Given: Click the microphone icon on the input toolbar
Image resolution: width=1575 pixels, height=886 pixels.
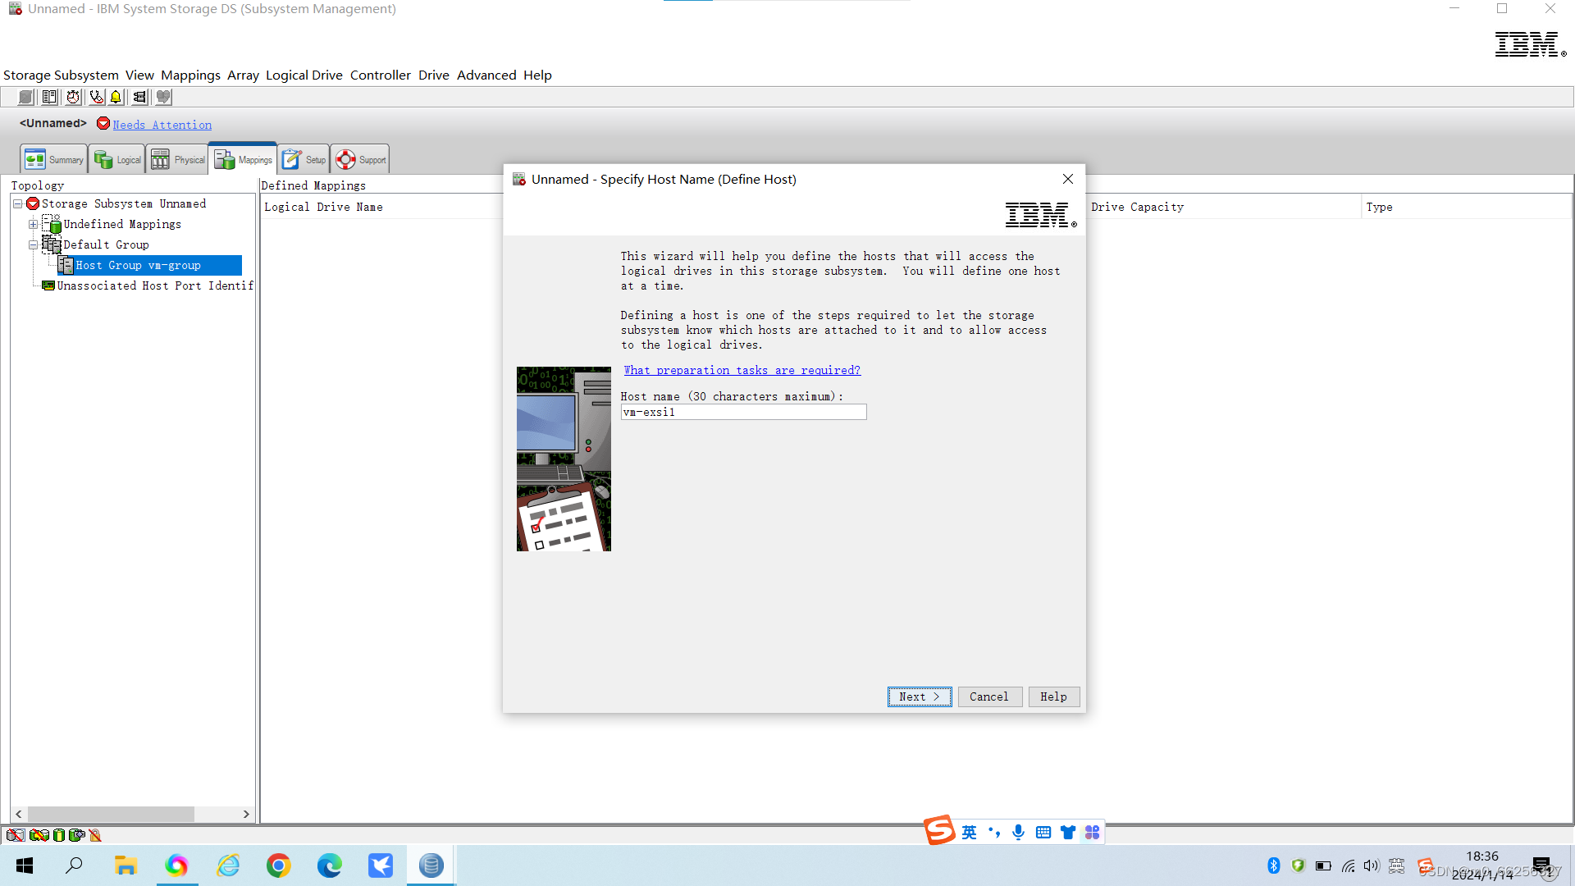Looking at the screenshot, I should coord(1018,831).
